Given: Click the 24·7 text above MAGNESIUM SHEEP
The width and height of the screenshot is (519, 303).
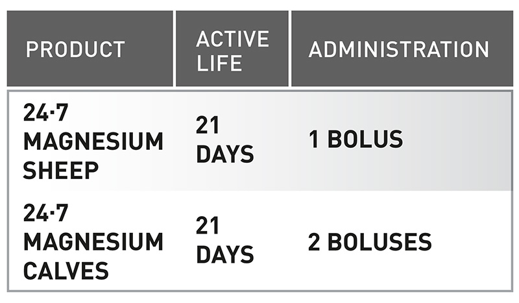Looking at the screenshot, I should click(46, 113).
